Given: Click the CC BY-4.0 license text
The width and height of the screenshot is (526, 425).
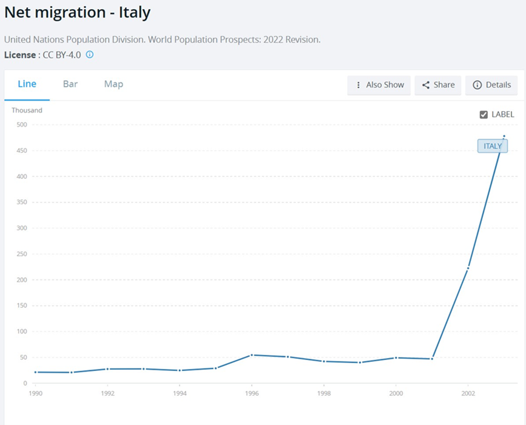Looking at the screenshot, I should pyautogui.click(x=62, y=55).
